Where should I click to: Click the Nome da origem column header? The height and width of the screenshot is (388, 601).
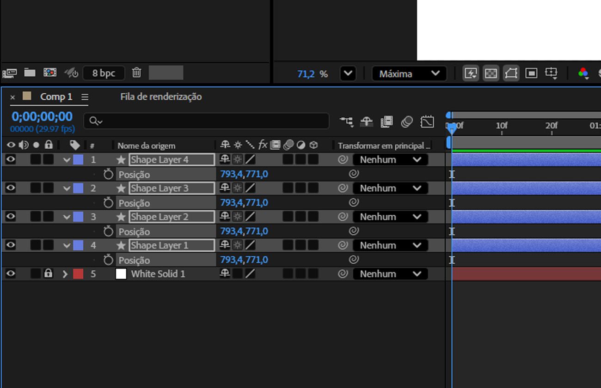click(146, 145)
